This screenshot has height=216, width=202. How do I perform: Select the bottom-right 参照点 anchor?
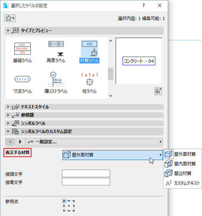coord(74,211)
